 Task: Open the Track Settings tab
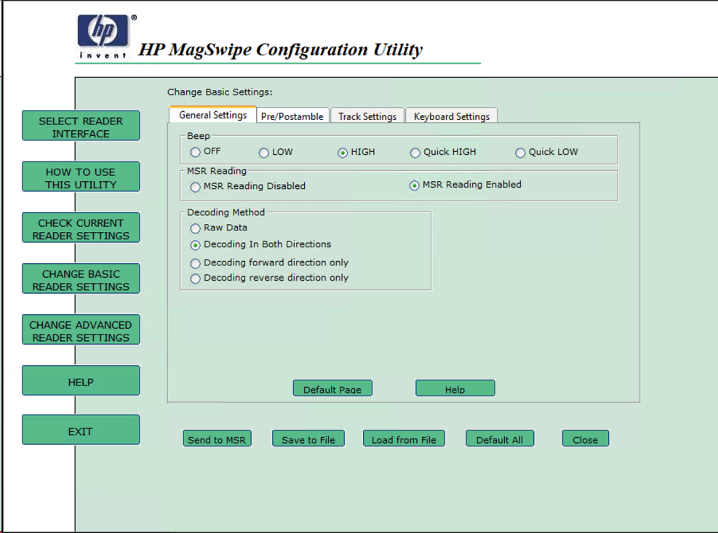367,116
